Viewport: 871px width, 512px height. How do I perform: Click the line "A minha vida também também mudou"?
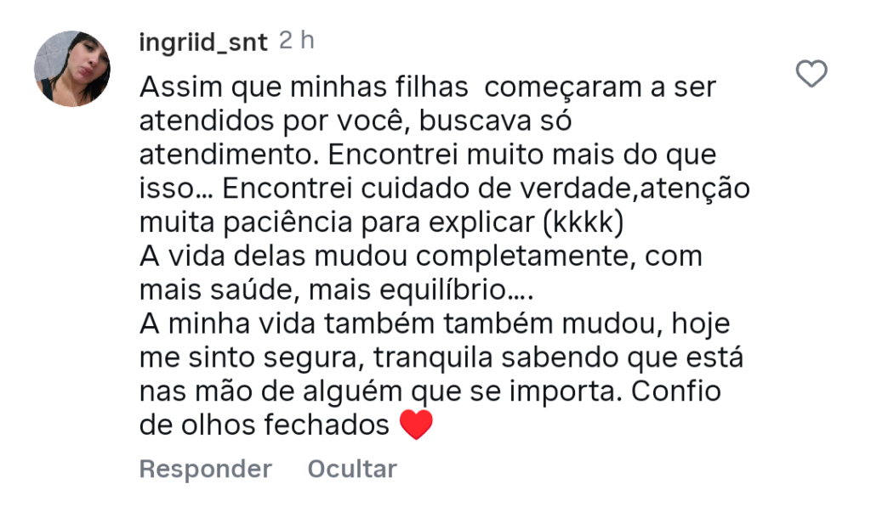[400, 324]
